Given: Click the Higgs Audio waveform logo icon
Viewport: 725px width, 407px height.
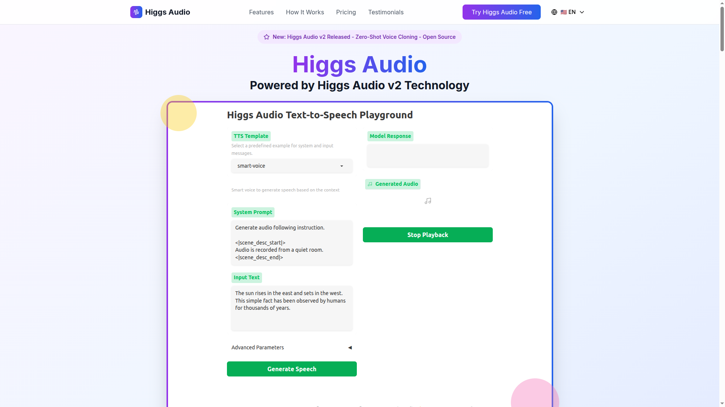Looking at the screenshot, I should pos(136,12).
